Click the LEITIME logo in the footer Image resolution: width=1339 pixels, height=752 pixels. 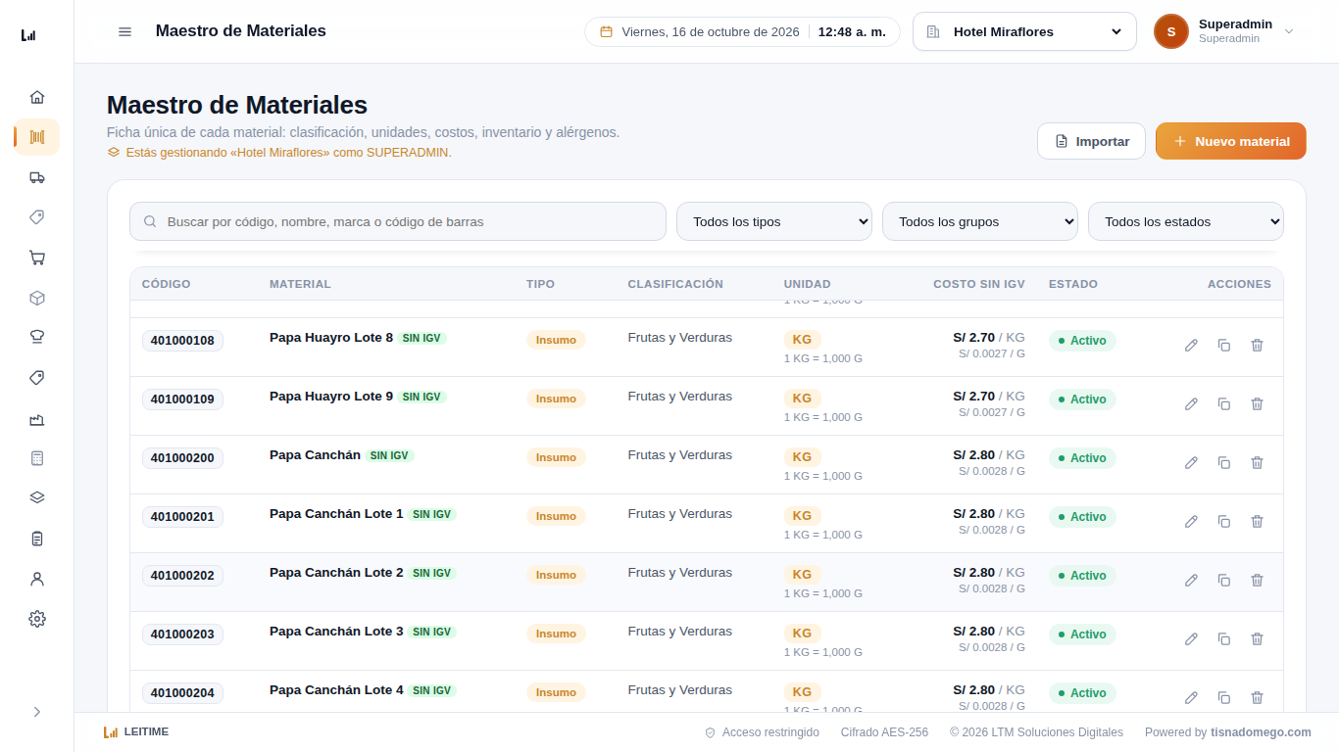[136, 731]
